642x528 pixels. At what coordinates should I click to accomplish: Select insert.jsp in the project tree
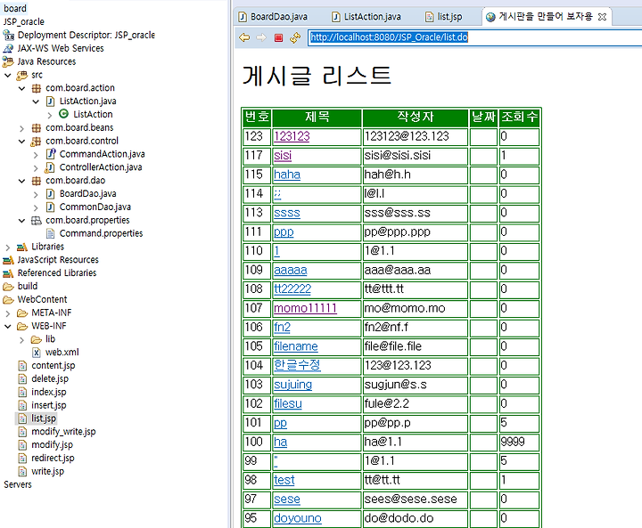click(x=48, y=405)
